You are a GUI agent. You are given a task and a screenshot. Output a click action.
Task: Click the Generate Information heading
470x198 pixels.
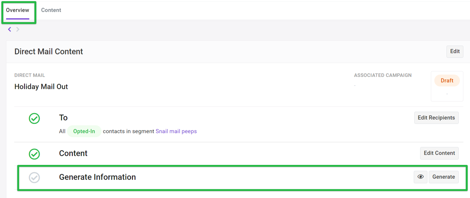pyautogui.click(x=97, y=177)
